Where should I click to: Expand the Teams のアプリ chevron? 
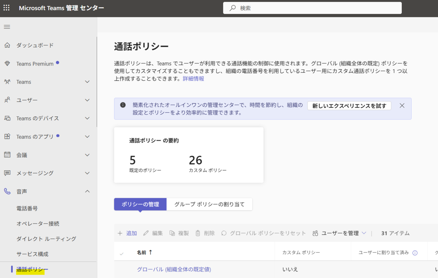click(87, 137)
